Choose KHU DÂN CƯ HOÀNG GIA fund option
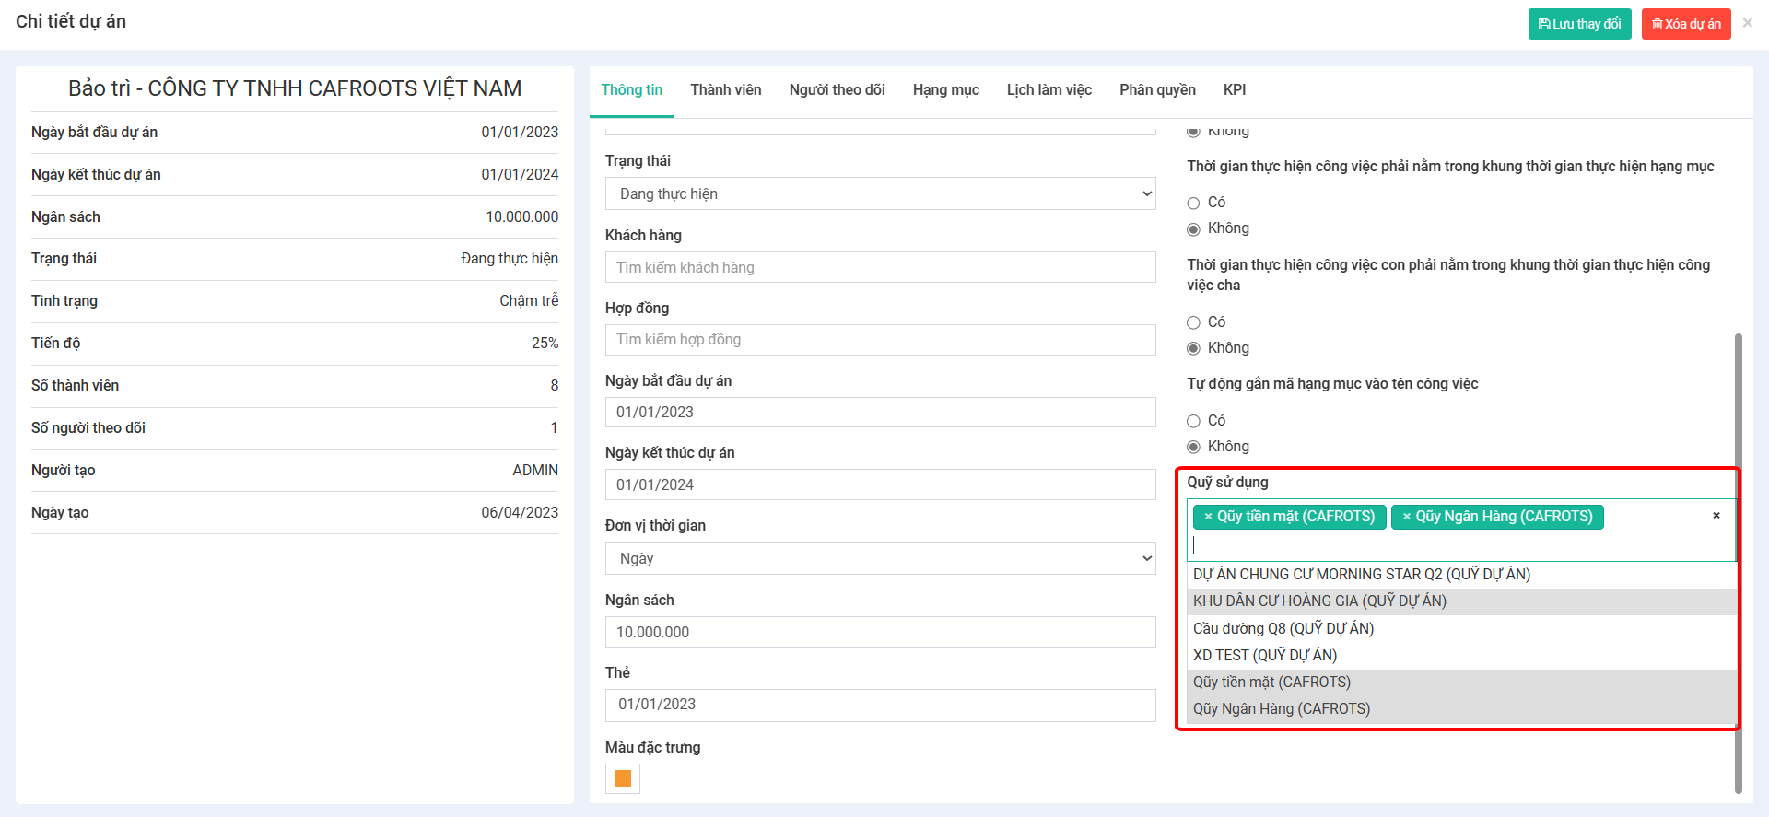The image size is (1769, 817). pos(1319,601)
